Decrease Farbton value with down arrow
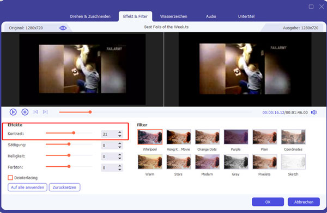327x213 pixels. [120, 170]
